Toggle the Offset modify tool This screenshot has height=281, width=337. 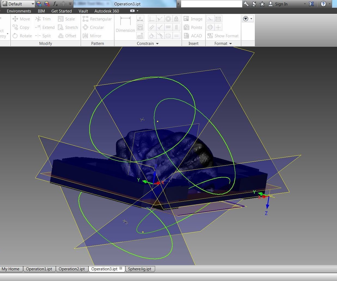pos(67,36)
